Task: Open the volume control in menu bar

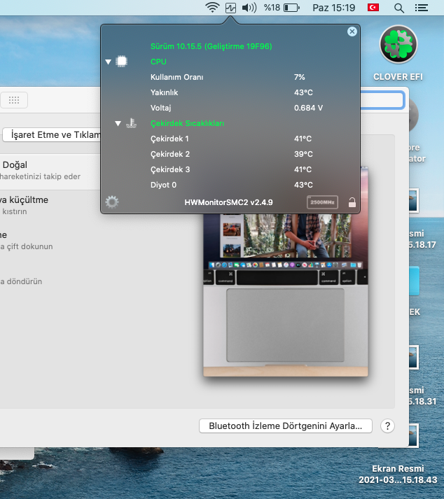Action: click(x=249, y=8)
